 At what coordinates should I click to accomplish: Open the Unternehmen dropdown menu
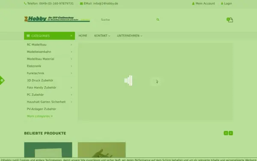click(129, 36)
